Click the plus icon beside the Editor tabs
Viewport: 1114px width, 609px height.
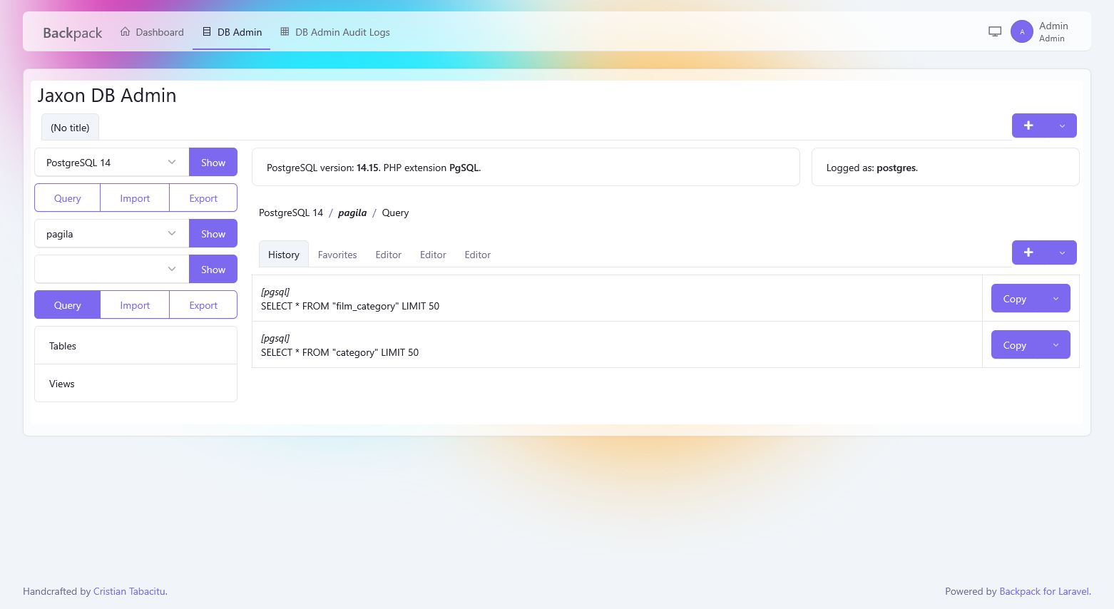tap(1028, 252)
